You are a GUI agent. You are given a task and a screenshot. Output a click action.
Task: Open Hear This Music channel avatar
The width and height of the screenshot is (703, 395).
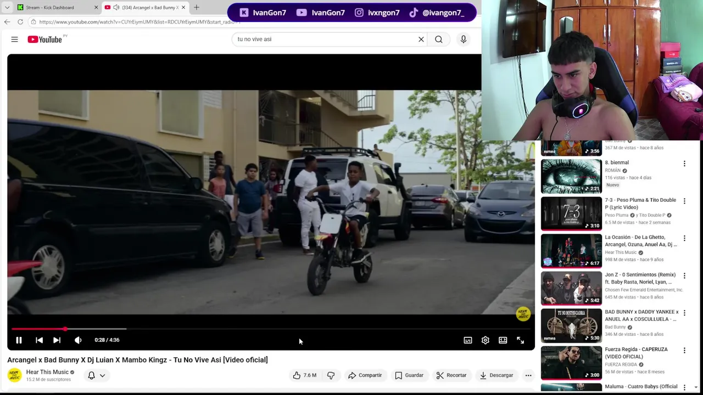tap(15, 375)
